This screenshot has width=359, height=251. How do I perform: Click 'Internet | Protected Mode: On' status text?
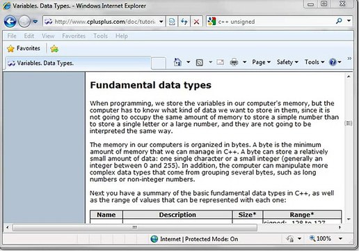pos(199,239)
